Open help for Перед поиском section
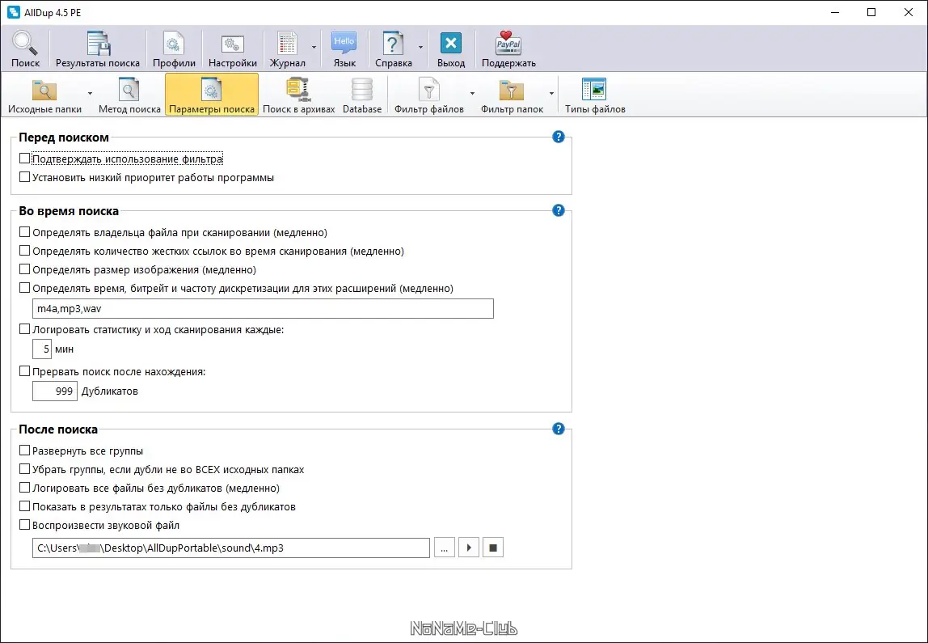Screen dimensions: 928x643 [558, 137]
